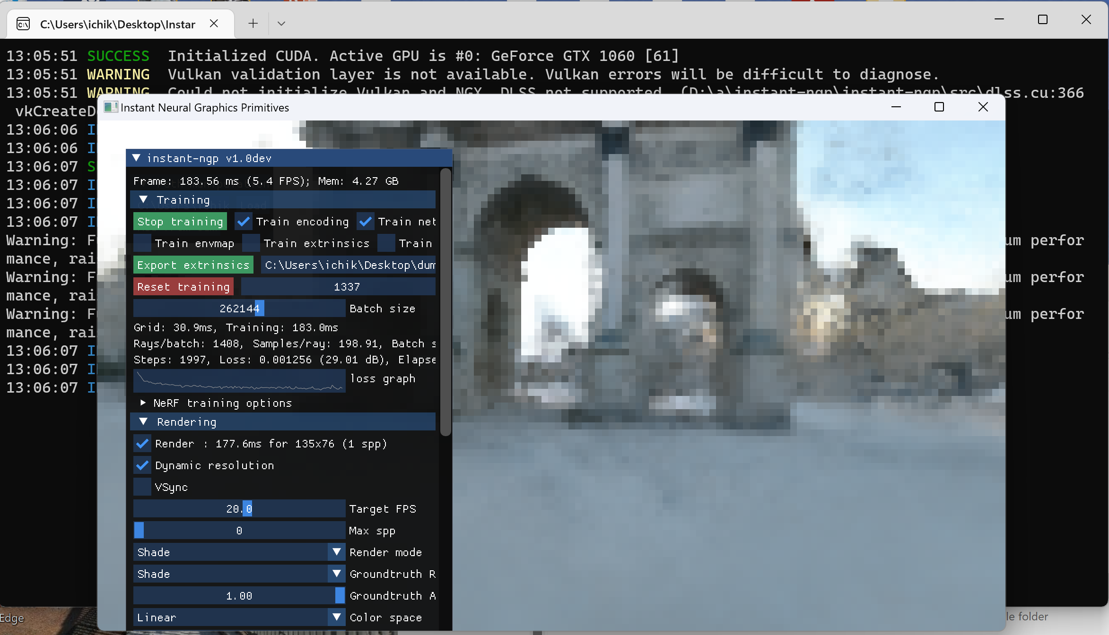
Task: Click the new tab plus icon in terminal
Action: (x=253, y=24)
